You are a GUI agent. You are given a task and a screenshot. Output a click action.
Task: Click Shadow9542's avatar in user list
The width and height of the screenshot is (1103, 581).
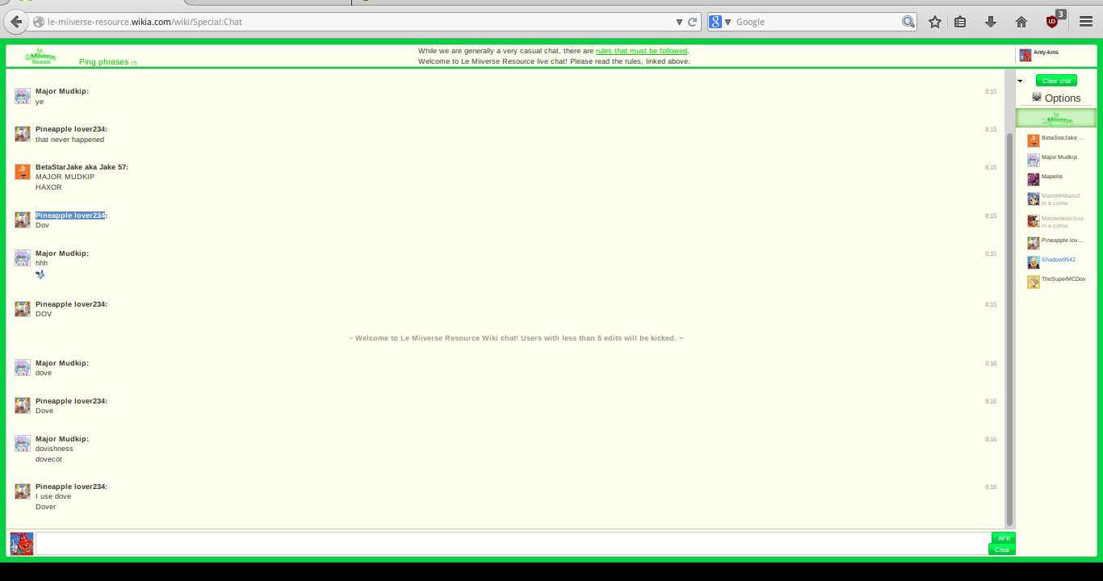click(x=1034, y=262)
